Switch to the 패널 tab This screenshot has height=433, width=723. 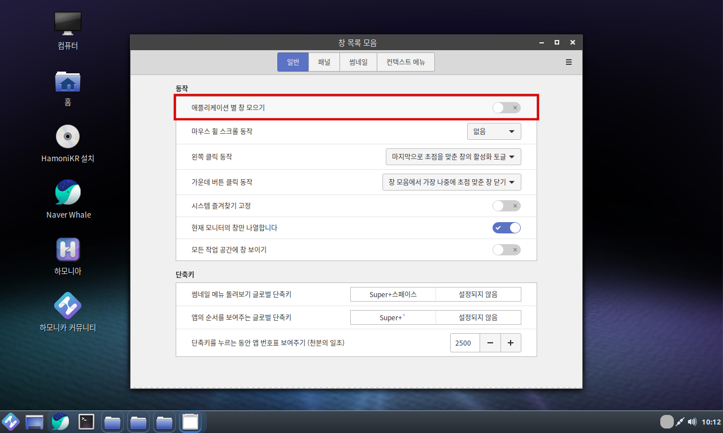tap(324, 62)
